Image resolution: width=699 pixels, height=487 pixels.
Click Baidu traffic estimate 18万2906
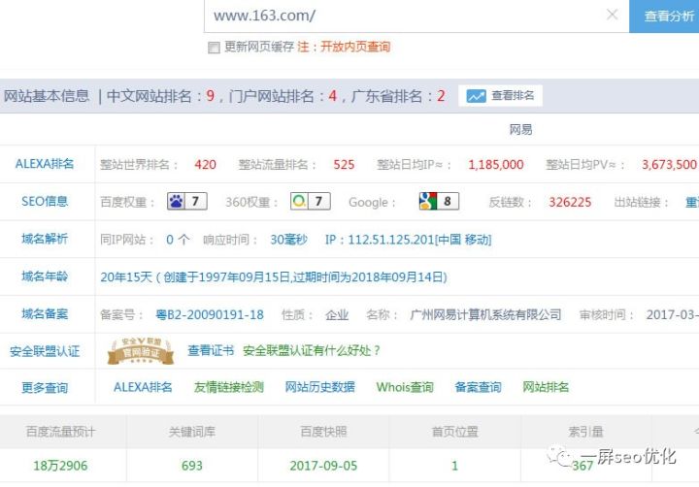pos(60,466)
